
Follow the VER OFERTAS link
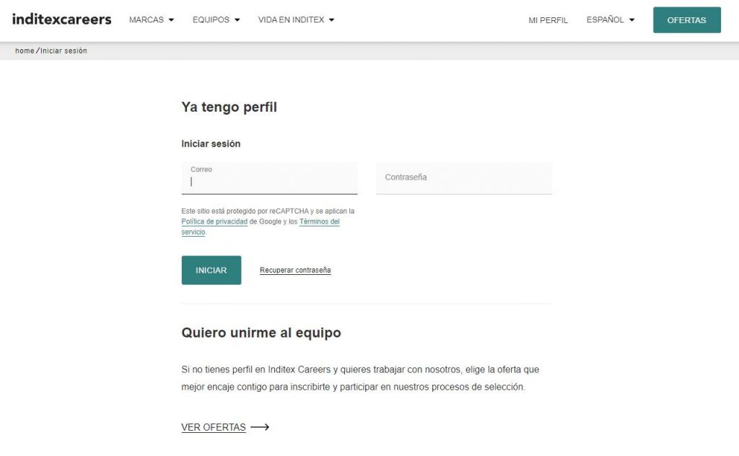coord(214,427)
